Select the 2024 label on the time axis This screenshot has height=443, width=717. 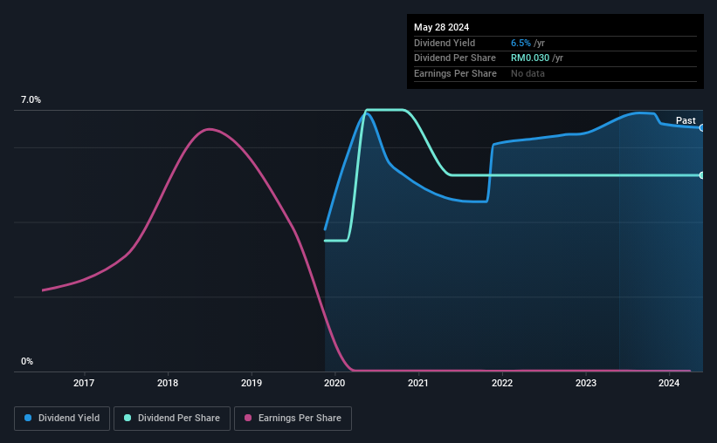point(669,383)
